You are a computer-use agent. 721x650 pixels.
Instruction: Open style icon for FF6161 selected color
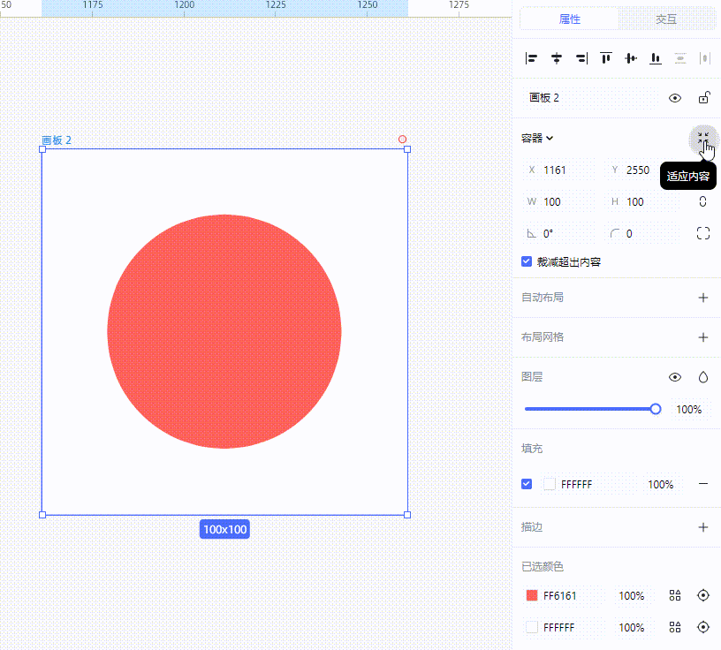675,596
